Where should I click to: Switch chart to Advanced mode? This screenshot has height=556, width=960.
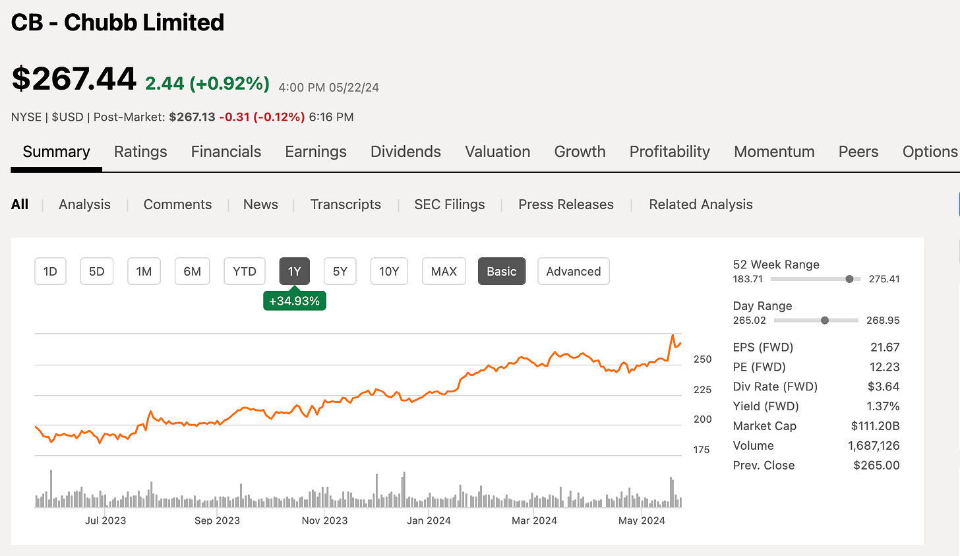[574, 271]
